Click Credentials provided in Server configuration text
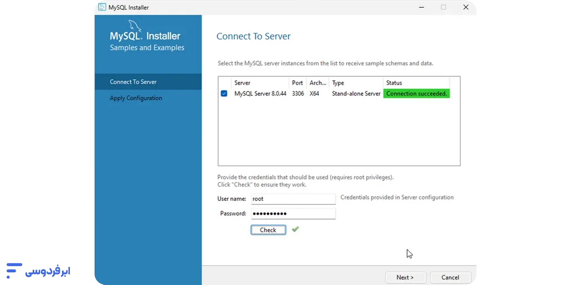 click(397, 197)
